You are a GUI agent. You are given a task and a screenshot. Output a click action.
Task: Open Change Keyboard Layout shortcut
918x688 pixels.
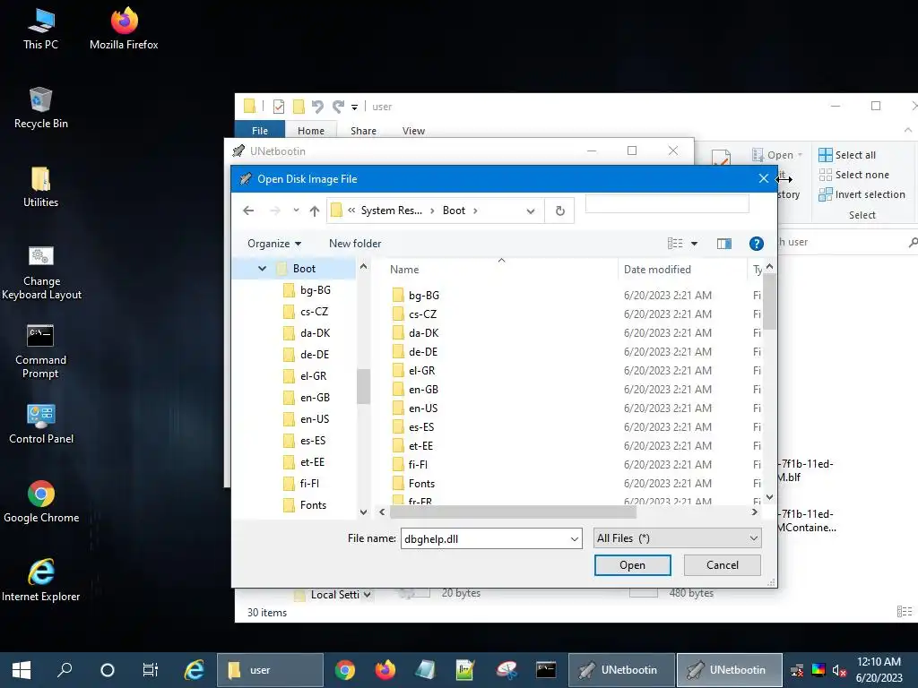[x=41, y=272]
